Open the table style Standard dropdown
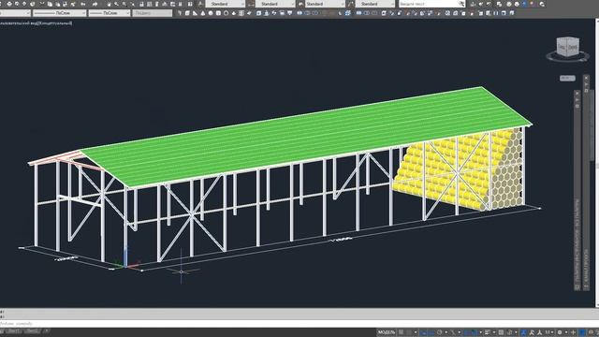Viewport: 599px width, 337px height. point(325,4)
